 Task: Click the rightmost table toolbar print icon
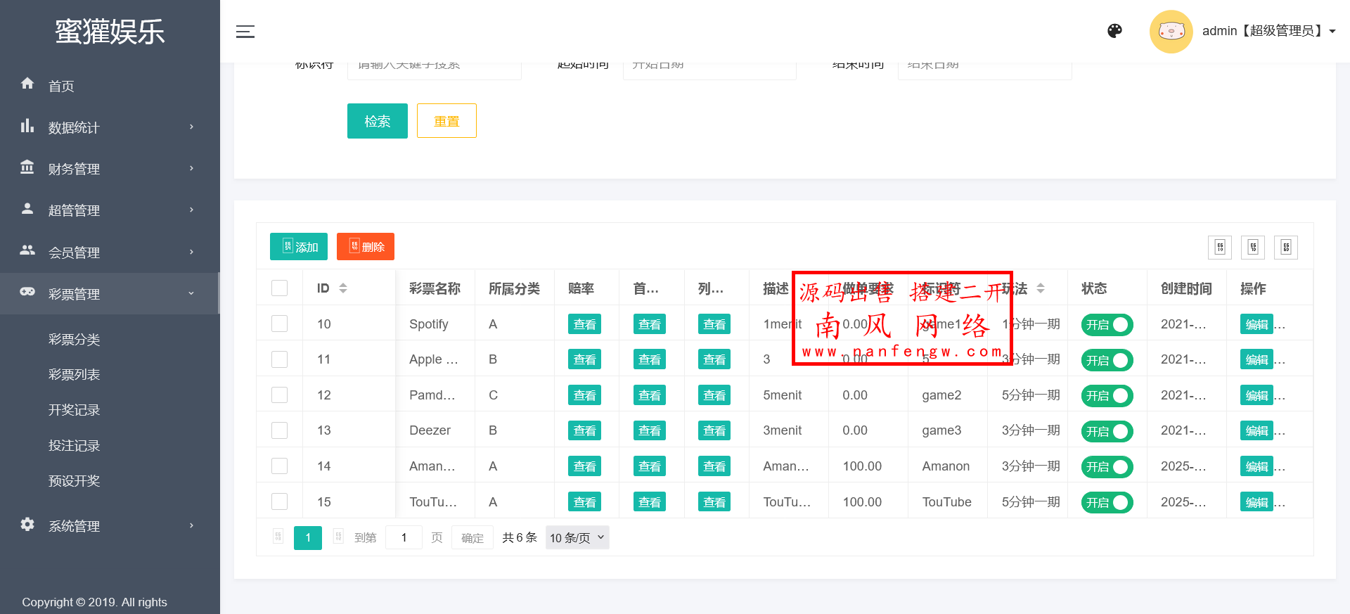(1285, 248)
